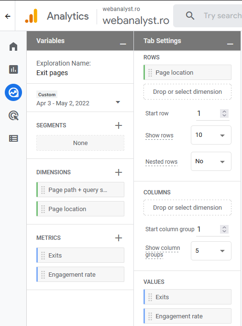
Task: Minimize the Variables panel
Action: 123,44
